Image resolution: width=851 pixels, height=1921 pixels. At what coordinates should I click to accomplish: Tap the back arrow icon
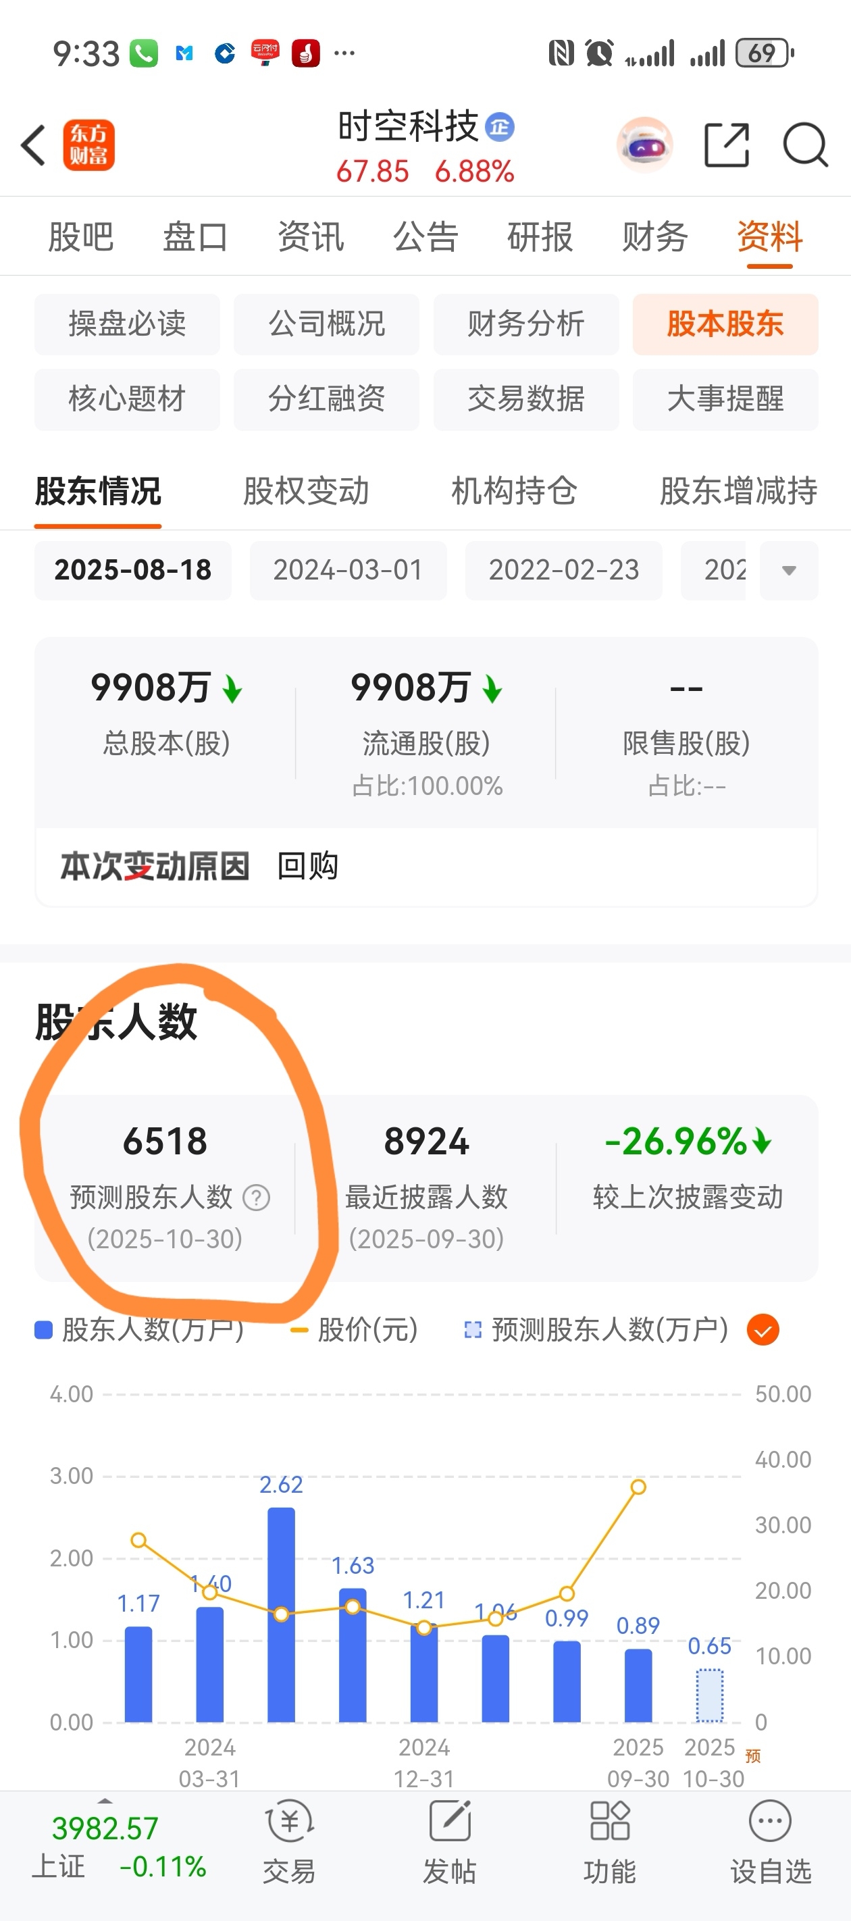pos(34,145)
